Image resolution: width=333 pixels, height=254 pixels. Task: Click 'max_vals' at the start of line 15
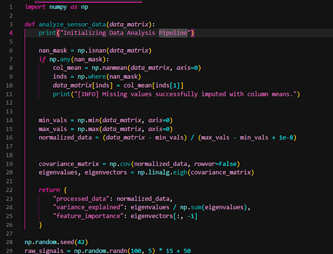click(x=53, y=129)
